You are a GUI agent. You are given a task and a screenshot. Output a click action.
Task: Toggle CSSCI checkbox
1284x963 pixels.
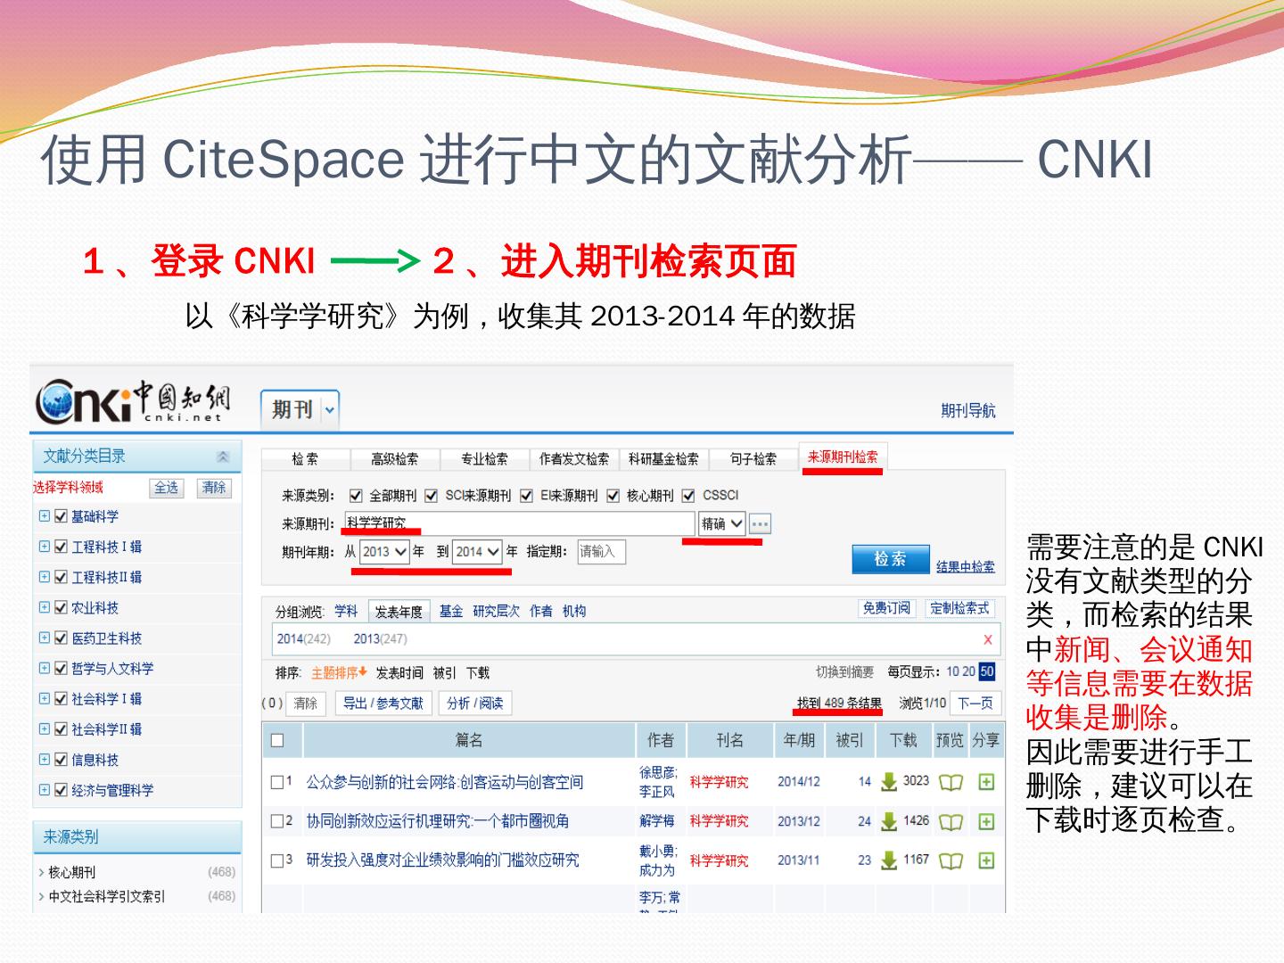click(688, 496)
